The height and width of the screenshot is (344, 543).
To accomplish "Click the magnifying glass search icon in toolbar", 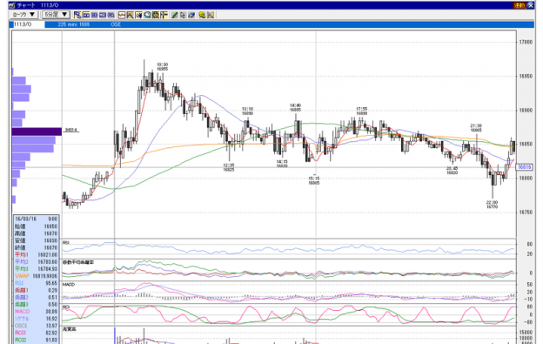I will pos(148,15).
